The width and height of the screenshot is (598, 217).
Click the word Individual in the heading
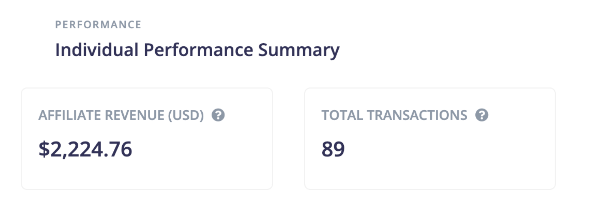(x=97, y=50)
